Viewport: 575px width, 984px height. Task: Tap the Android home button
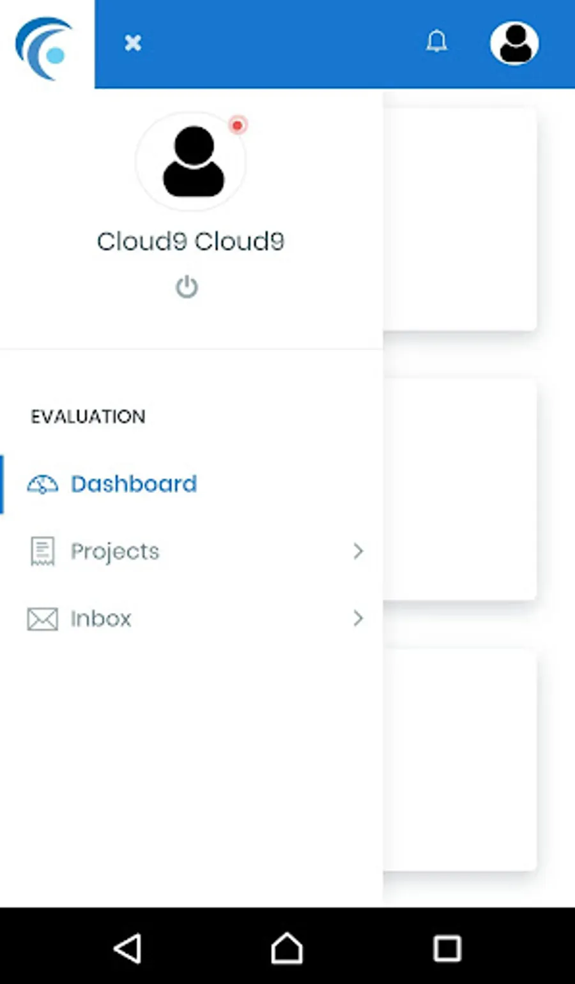pyautogui.click(x=287, y=948)
